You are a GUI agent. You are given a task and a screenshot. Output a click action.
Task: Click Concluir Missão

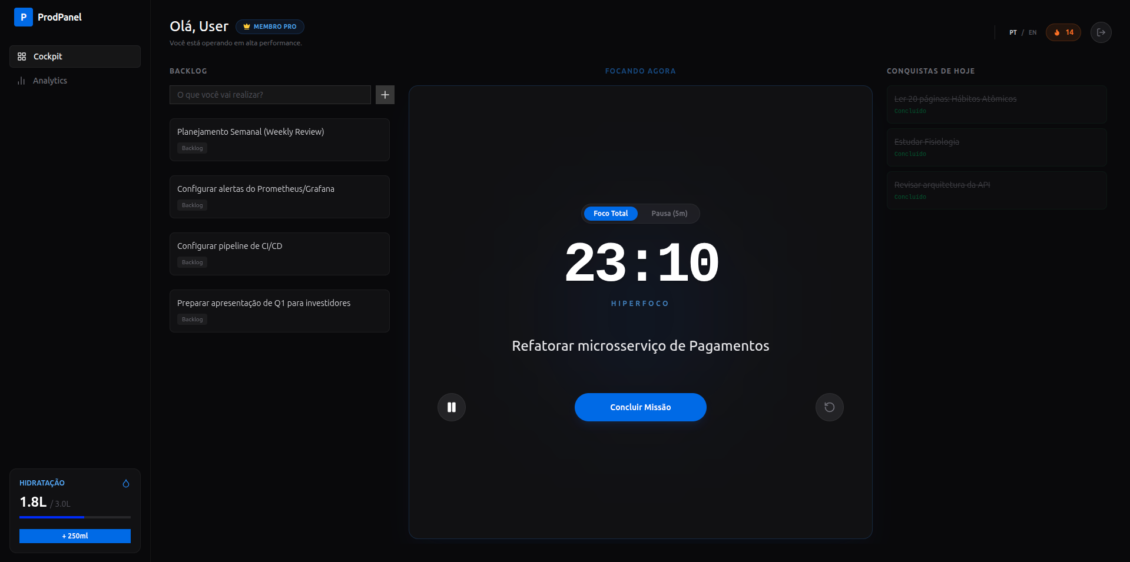[640, 407]
